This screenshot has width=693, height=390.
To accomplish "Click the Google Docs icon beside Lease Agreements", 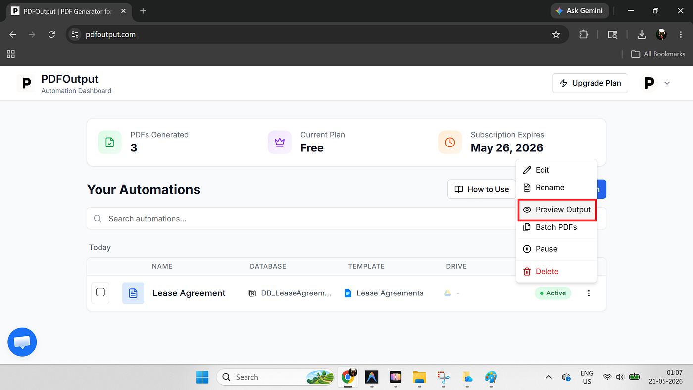I will (x=348, y=293).
